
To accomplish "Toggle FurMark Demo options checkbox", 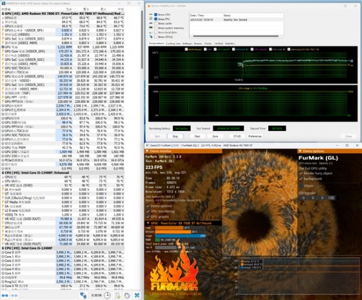I will click(x=148, y=206).
